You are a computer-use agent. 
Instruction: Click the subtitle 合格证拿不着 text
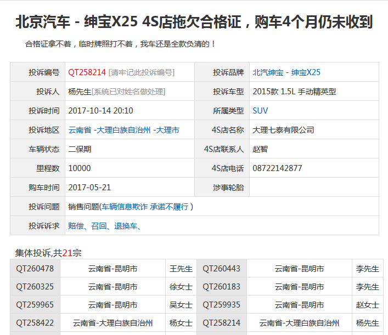point(120,44)
